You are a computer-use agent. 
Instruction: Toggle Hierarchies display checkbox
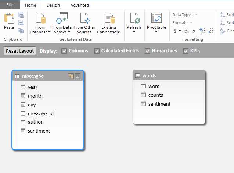tap(147, 51)
